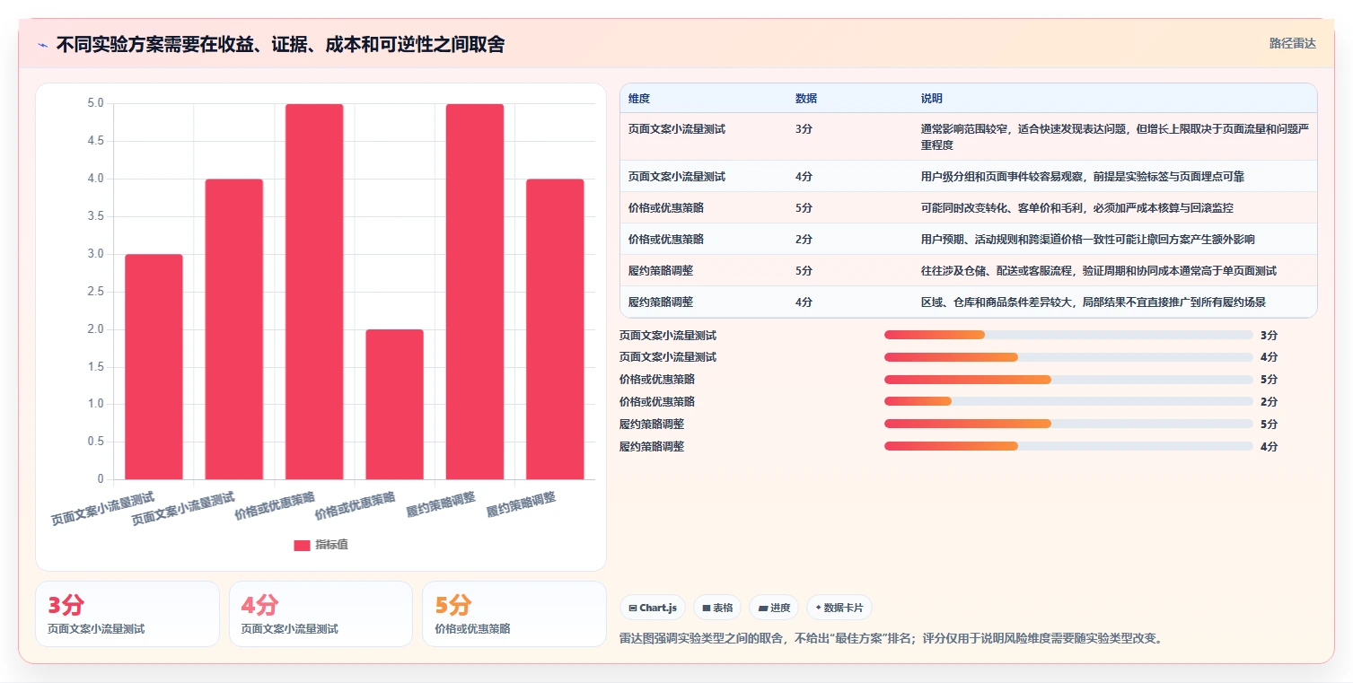Select the table row mentioning 仓储、配送或客服流程
The height and width of the screenshot is (683, 1353).
969,271
